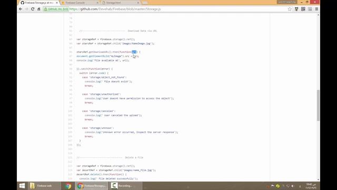Image resolution: width=337 pixels, height=190 pixels.
Task: Click the flag Action Center tray icon
Action: pos(273,186)
